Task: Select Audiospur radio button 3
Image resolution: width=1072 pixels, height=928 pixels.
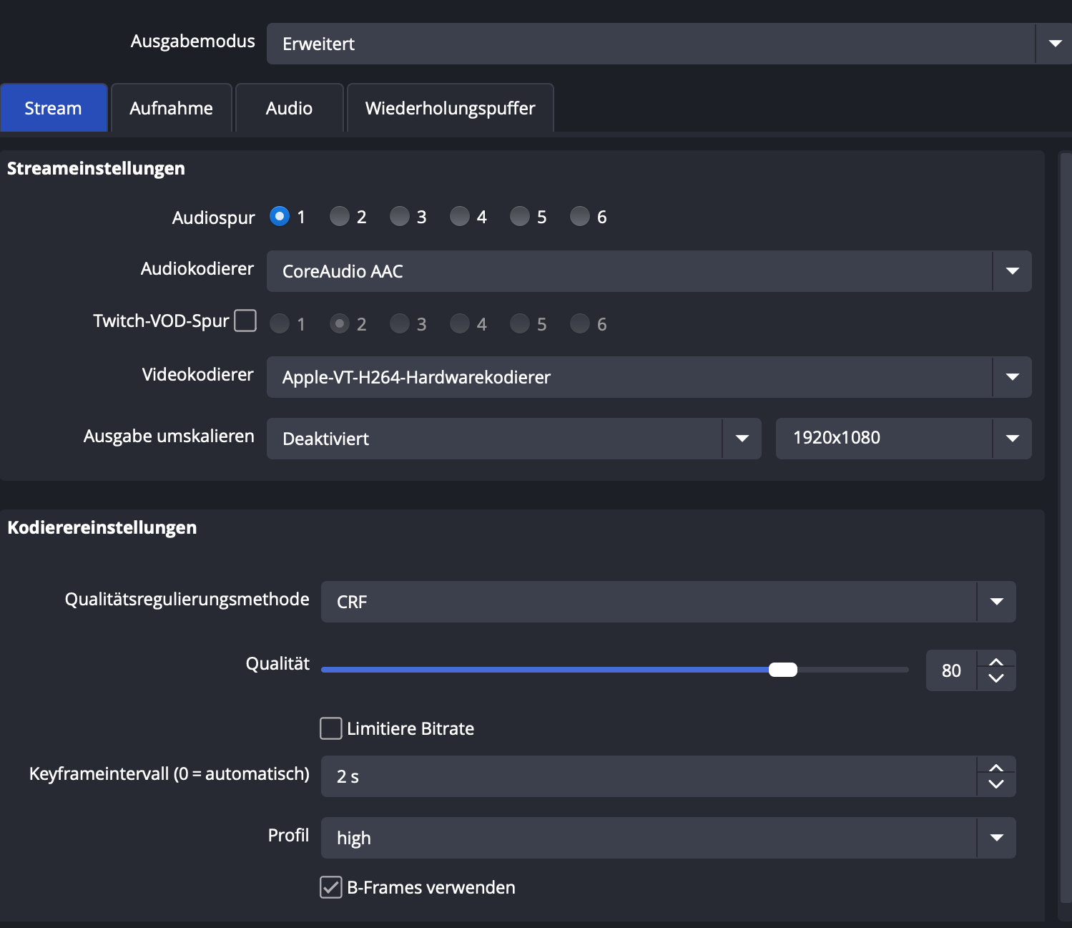Action: (x=400, y=216)
